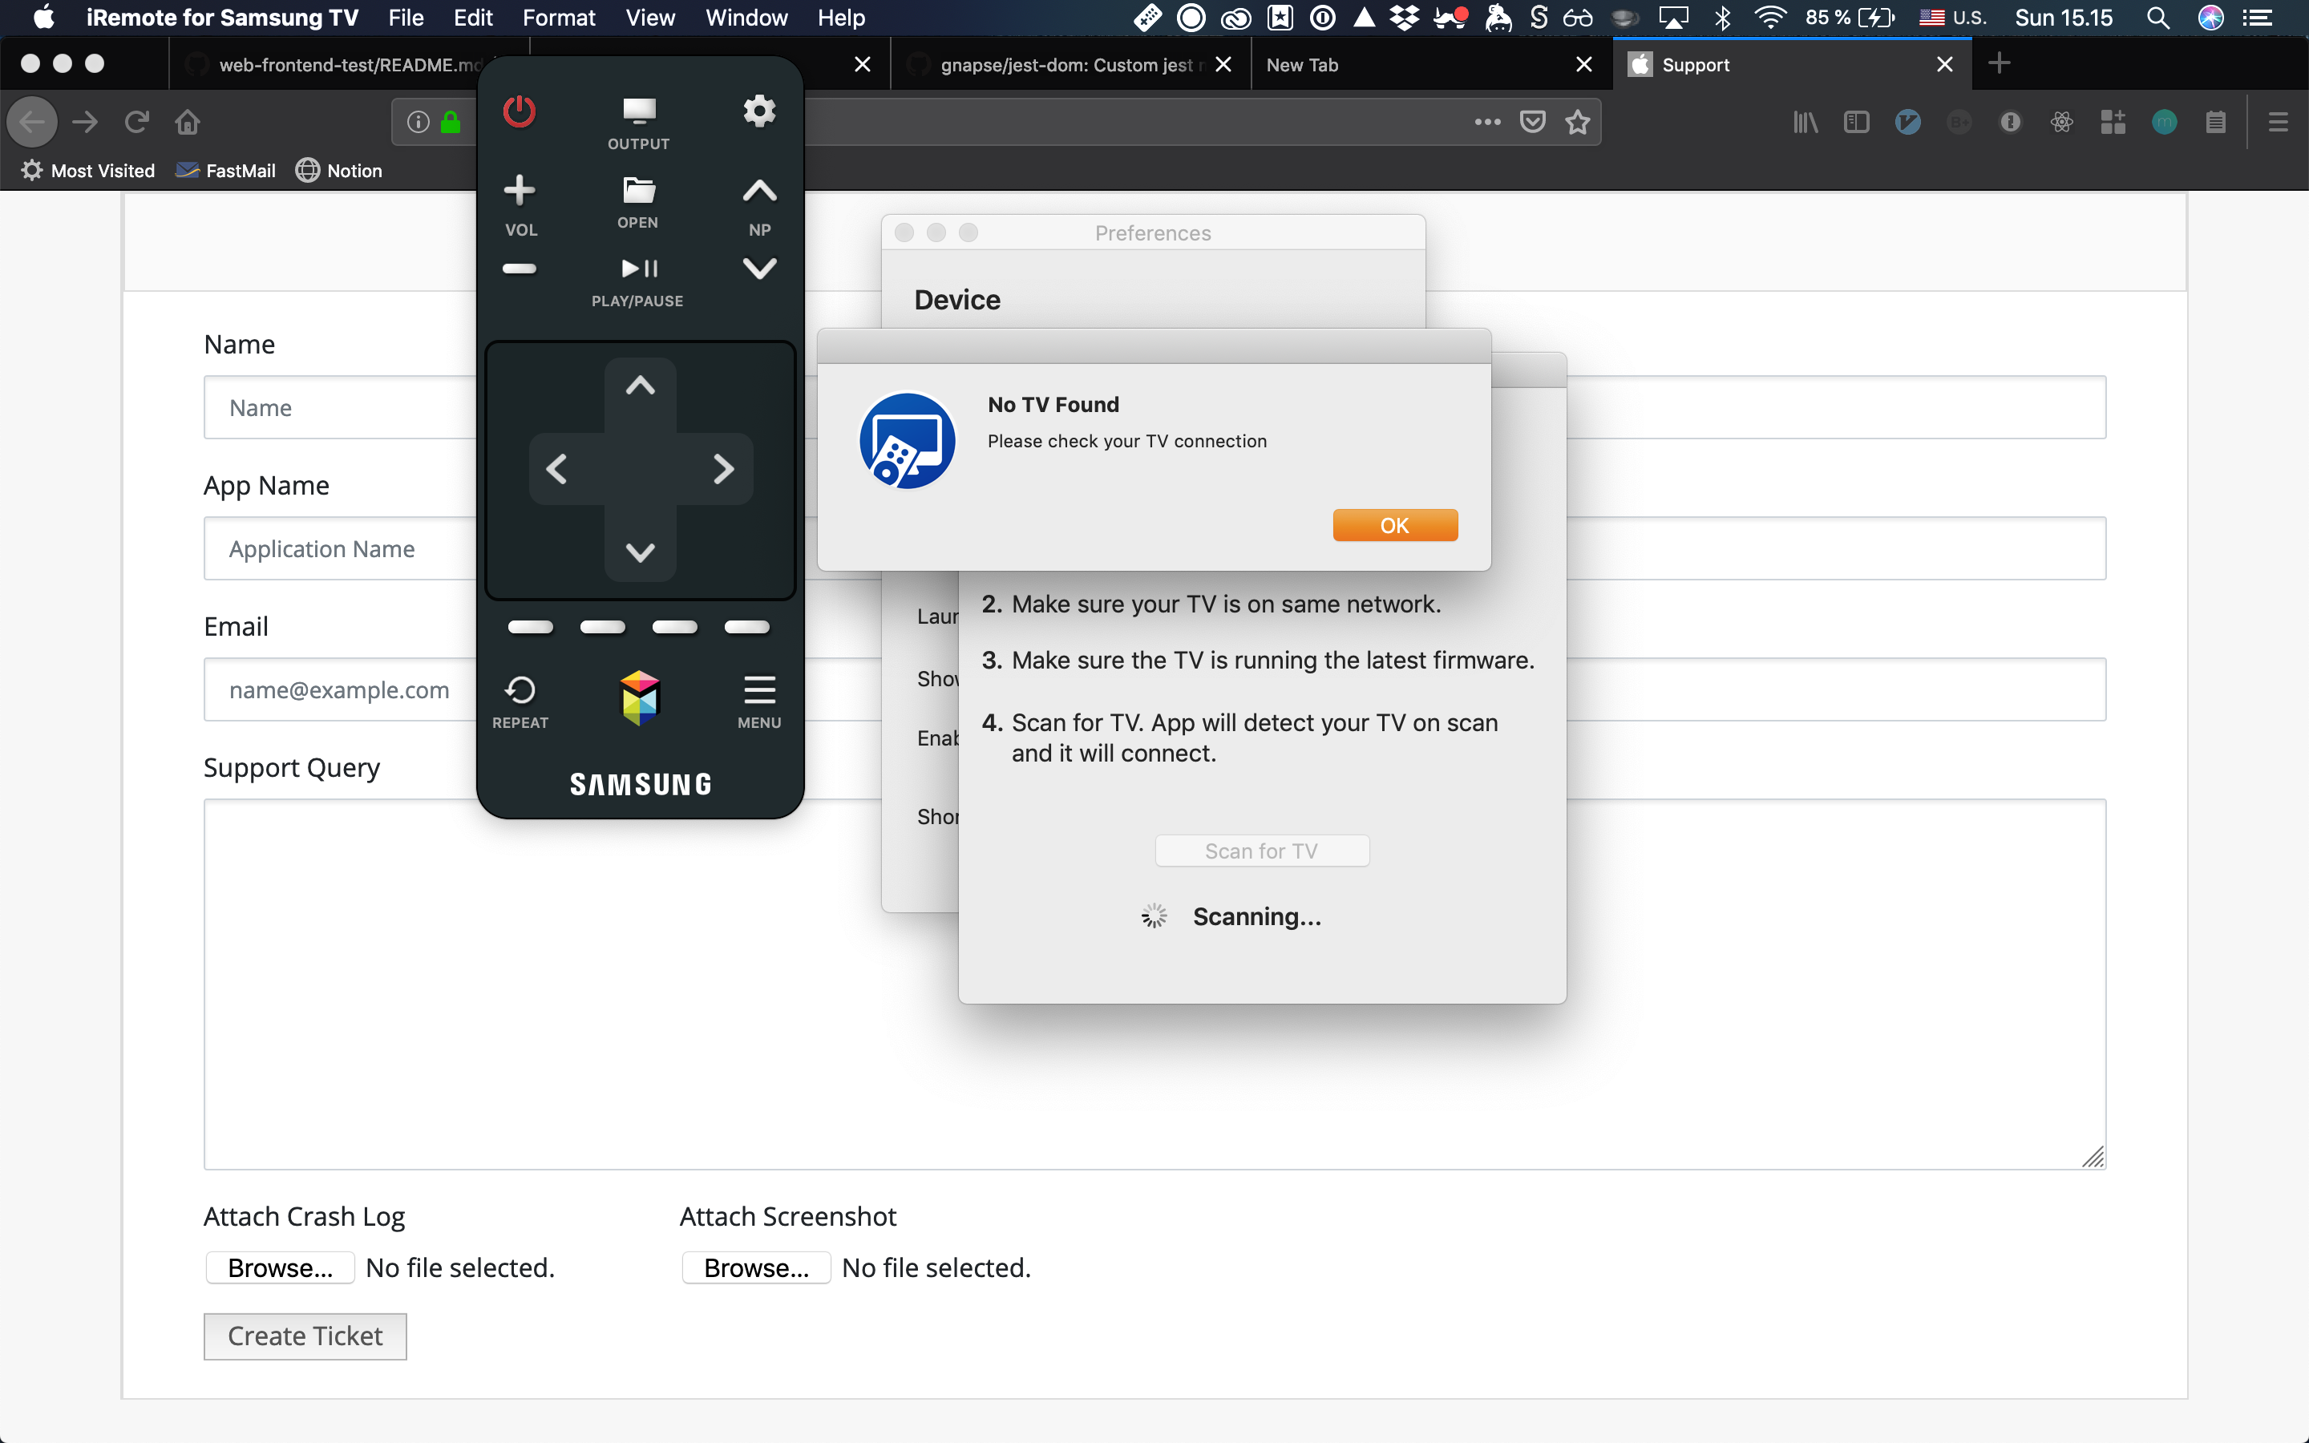
Task: Open remote settings gear
Action: [x=759, y=111]
